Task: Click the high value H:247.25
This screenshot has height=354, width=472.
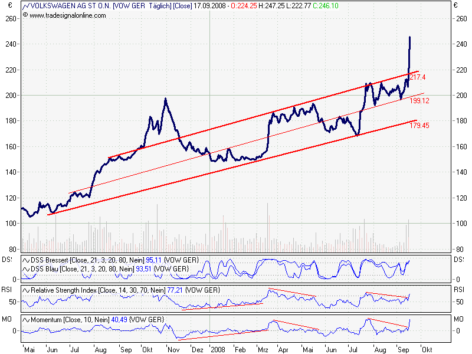Action: pyautogui.click(x=271, y=6)
